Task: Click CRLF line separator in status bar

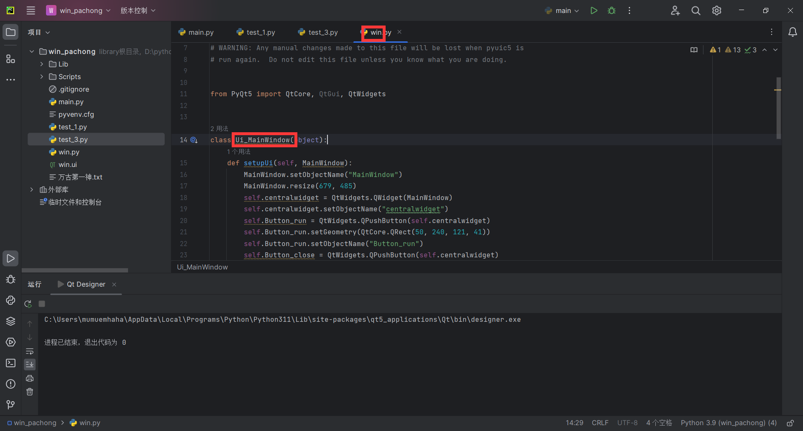Action: coord(600,423)
